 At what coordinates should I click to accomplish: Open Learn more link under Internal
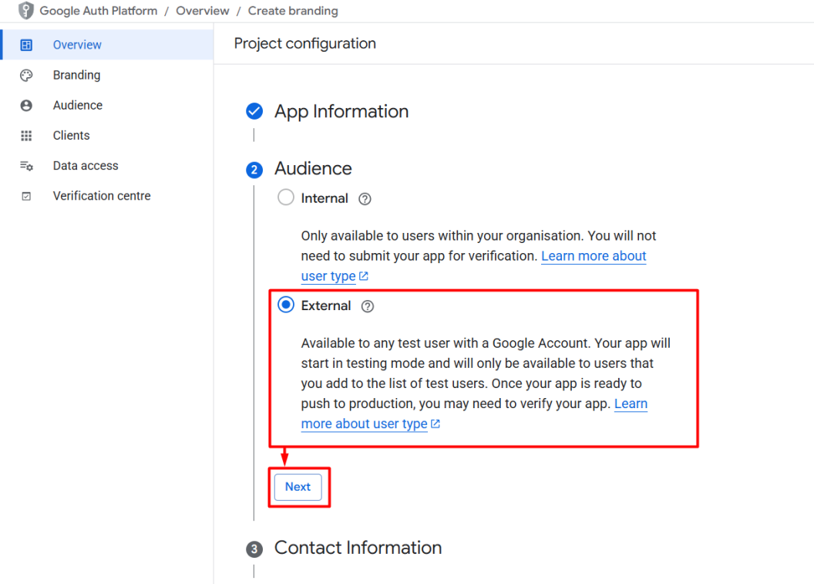coord(594,256)
